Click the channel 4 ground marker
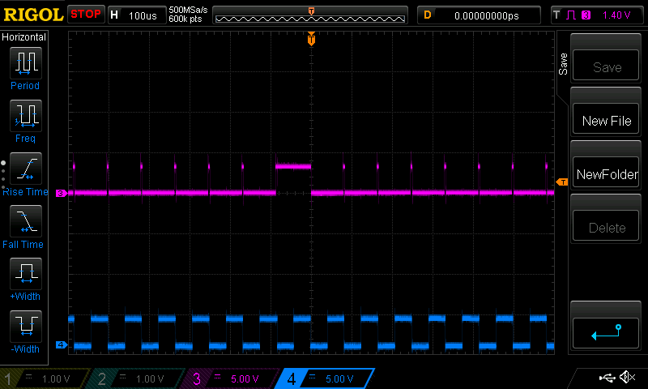Image resolution: width=648 pixels, height=389 pixels. pyautogui.click(x=62, y=344)
